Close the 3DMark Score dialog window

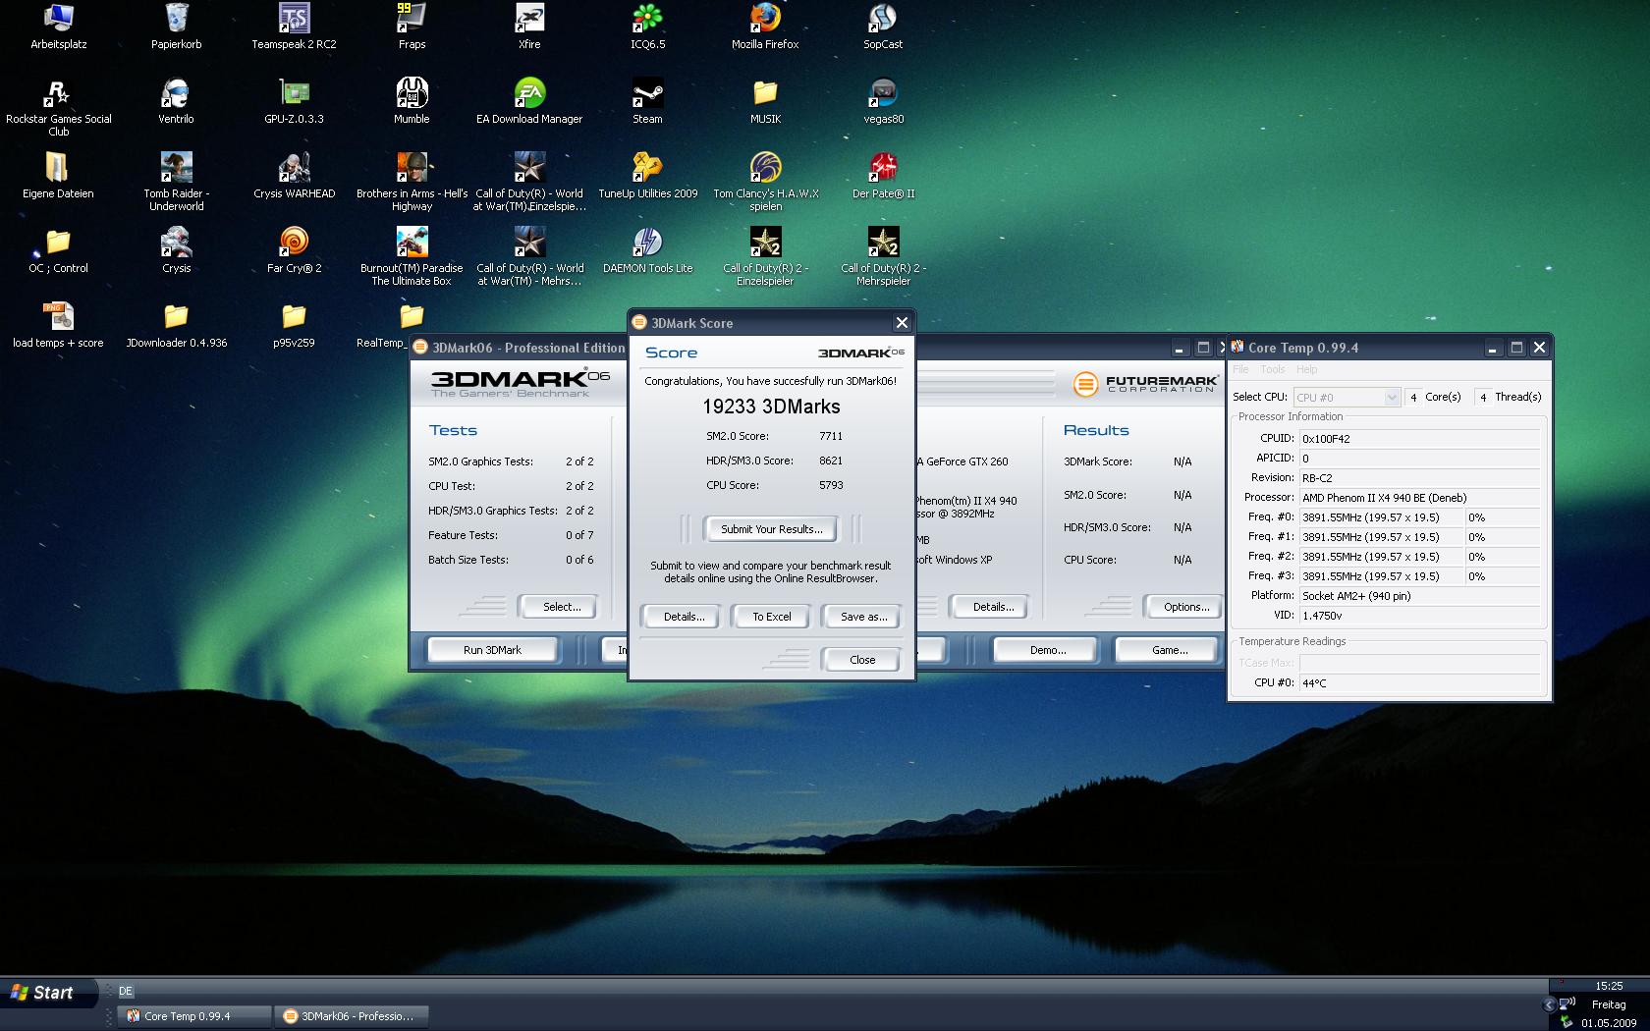(902, 323)
